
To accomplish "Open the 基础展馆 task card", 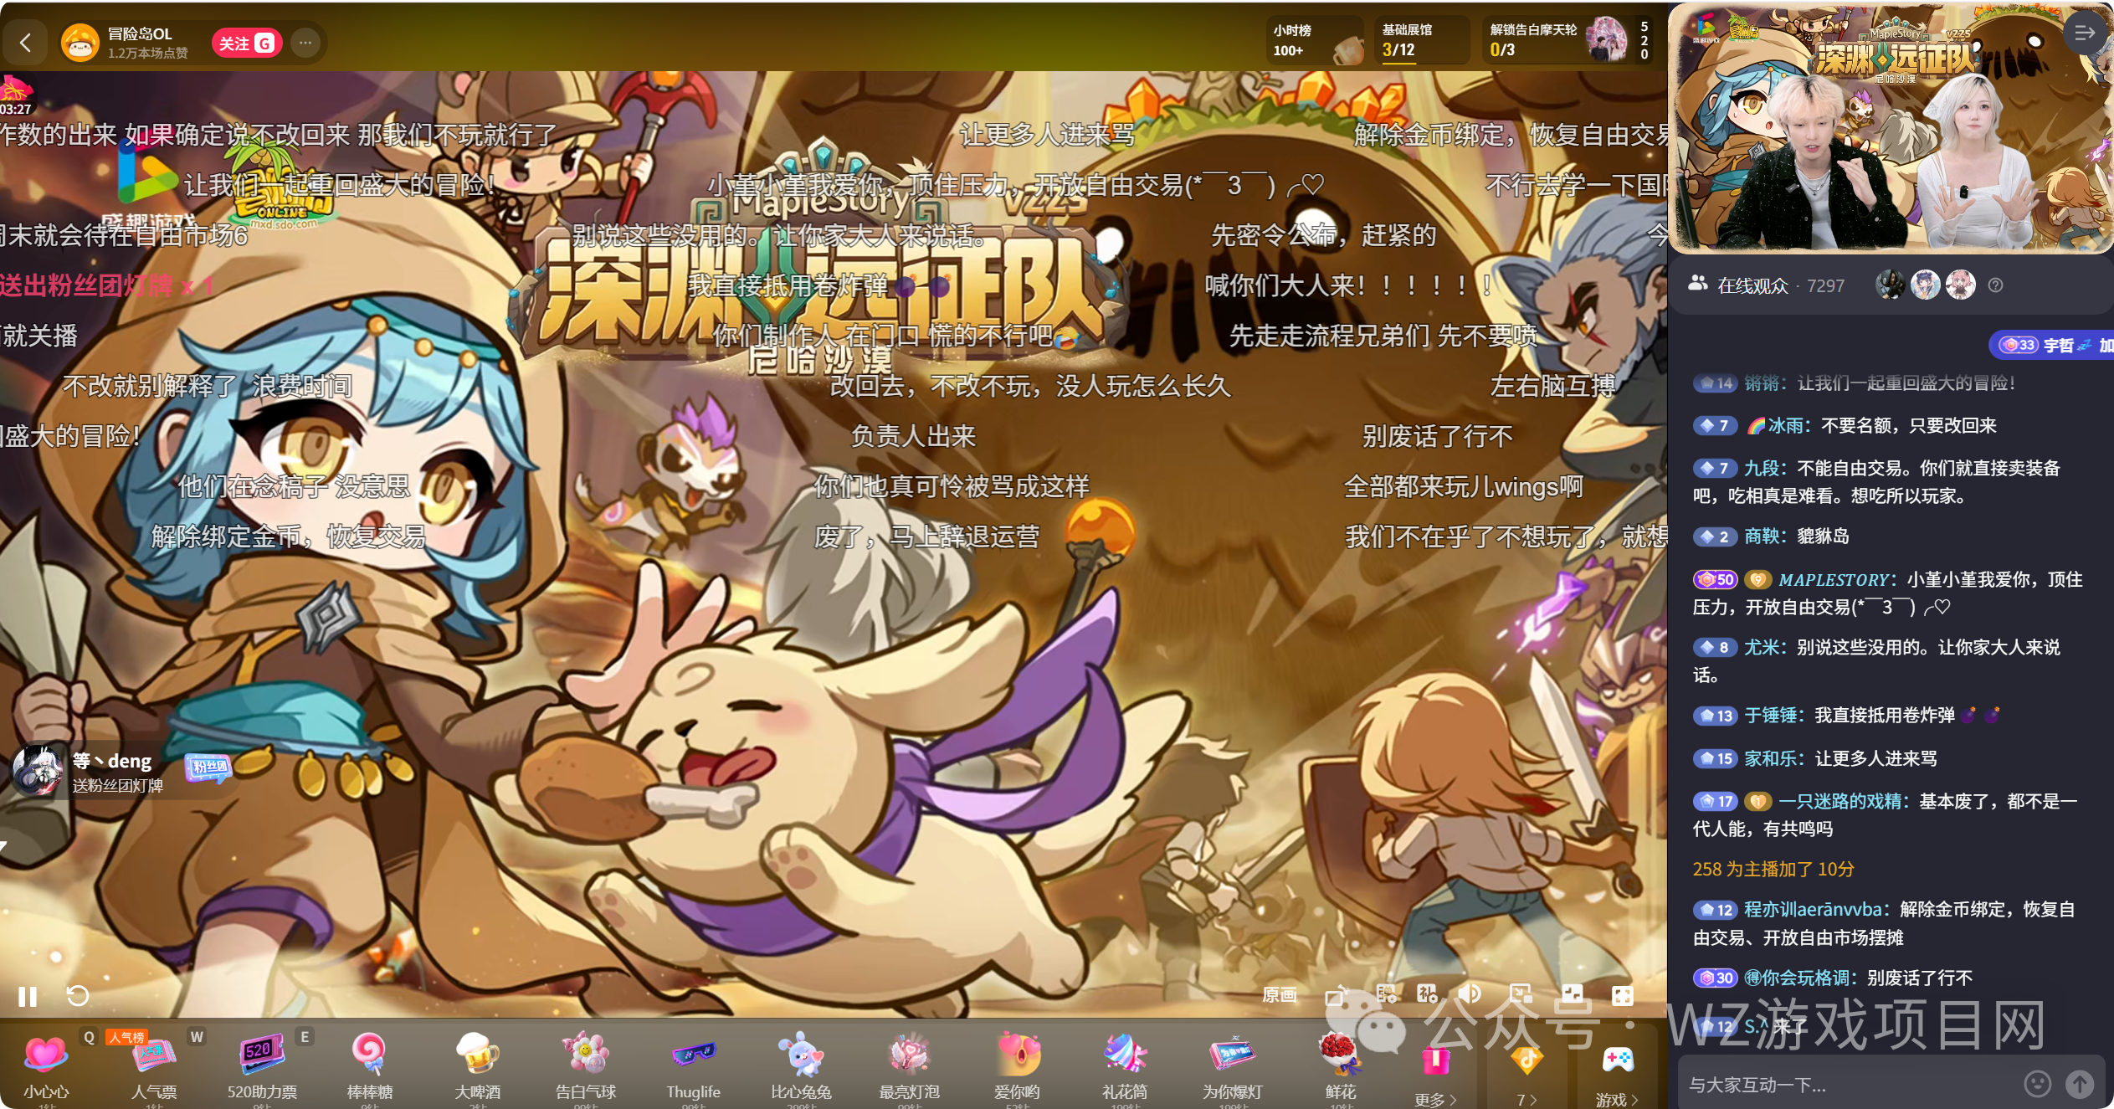I will click(1422, 40).
